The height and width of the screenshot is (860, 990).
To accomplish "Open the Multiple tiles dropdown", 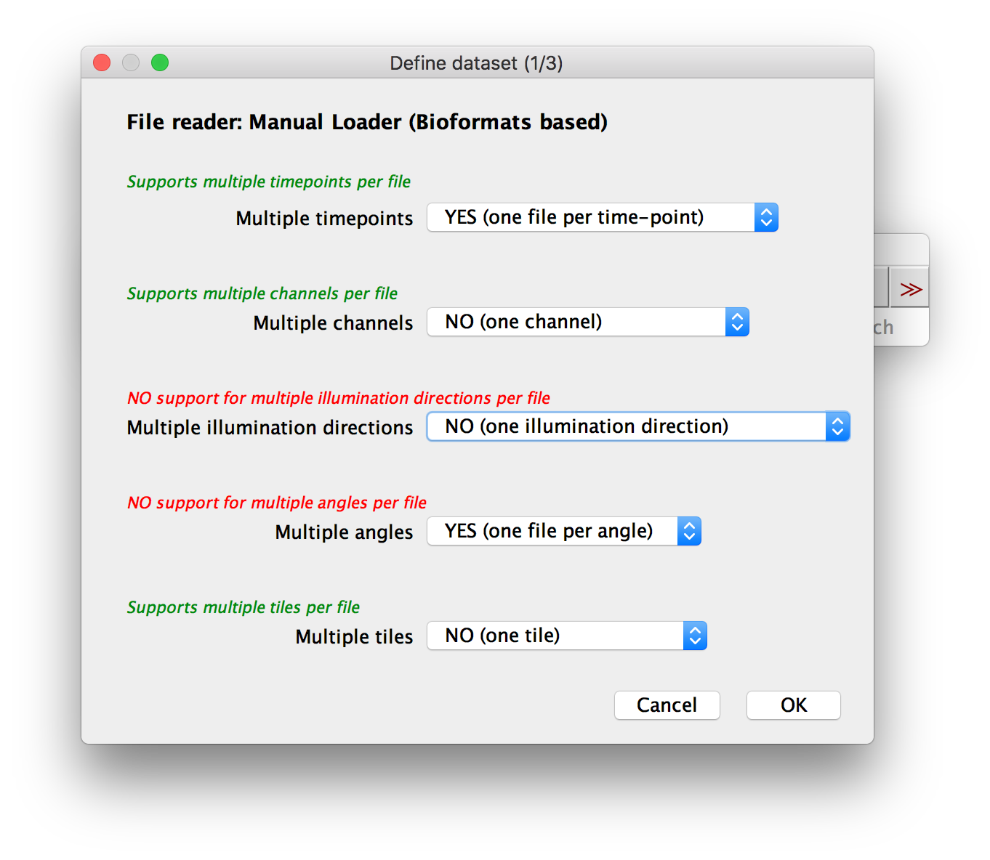I will click(x=567, y=636).
